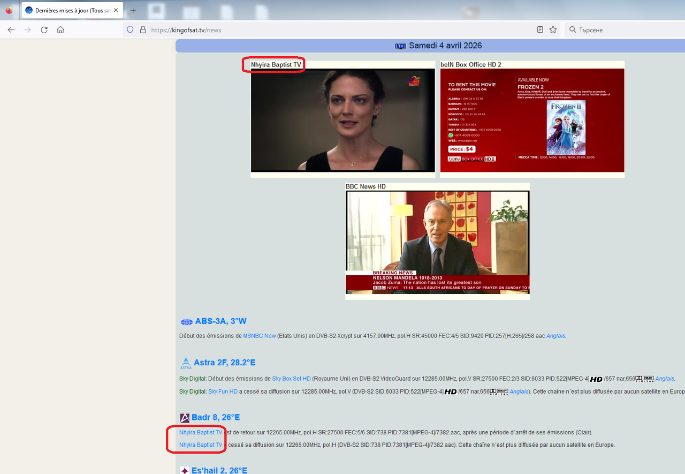Click the Anglais link in the MSNBC Now row
The height and width of the screenshot is (474, 685).
556,336
